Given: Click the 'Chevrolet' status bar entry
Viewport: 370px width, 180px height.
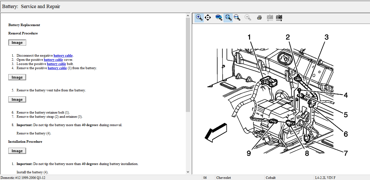Looking at the screenshot, I should click(224, 177).
